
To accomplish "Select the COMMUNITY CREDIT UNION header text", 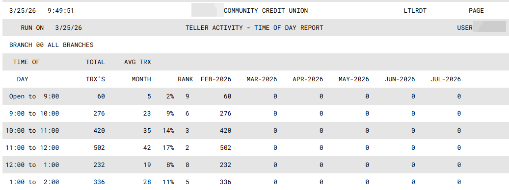I will tap(266, 11).
